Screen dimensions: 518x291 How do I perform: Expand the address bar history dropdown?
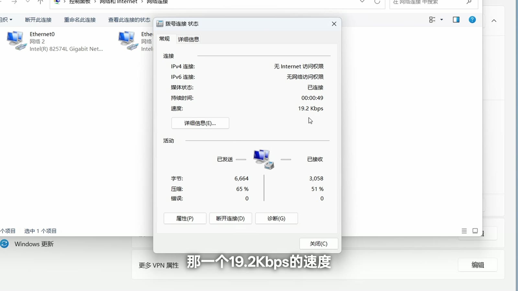click(362, 2)
